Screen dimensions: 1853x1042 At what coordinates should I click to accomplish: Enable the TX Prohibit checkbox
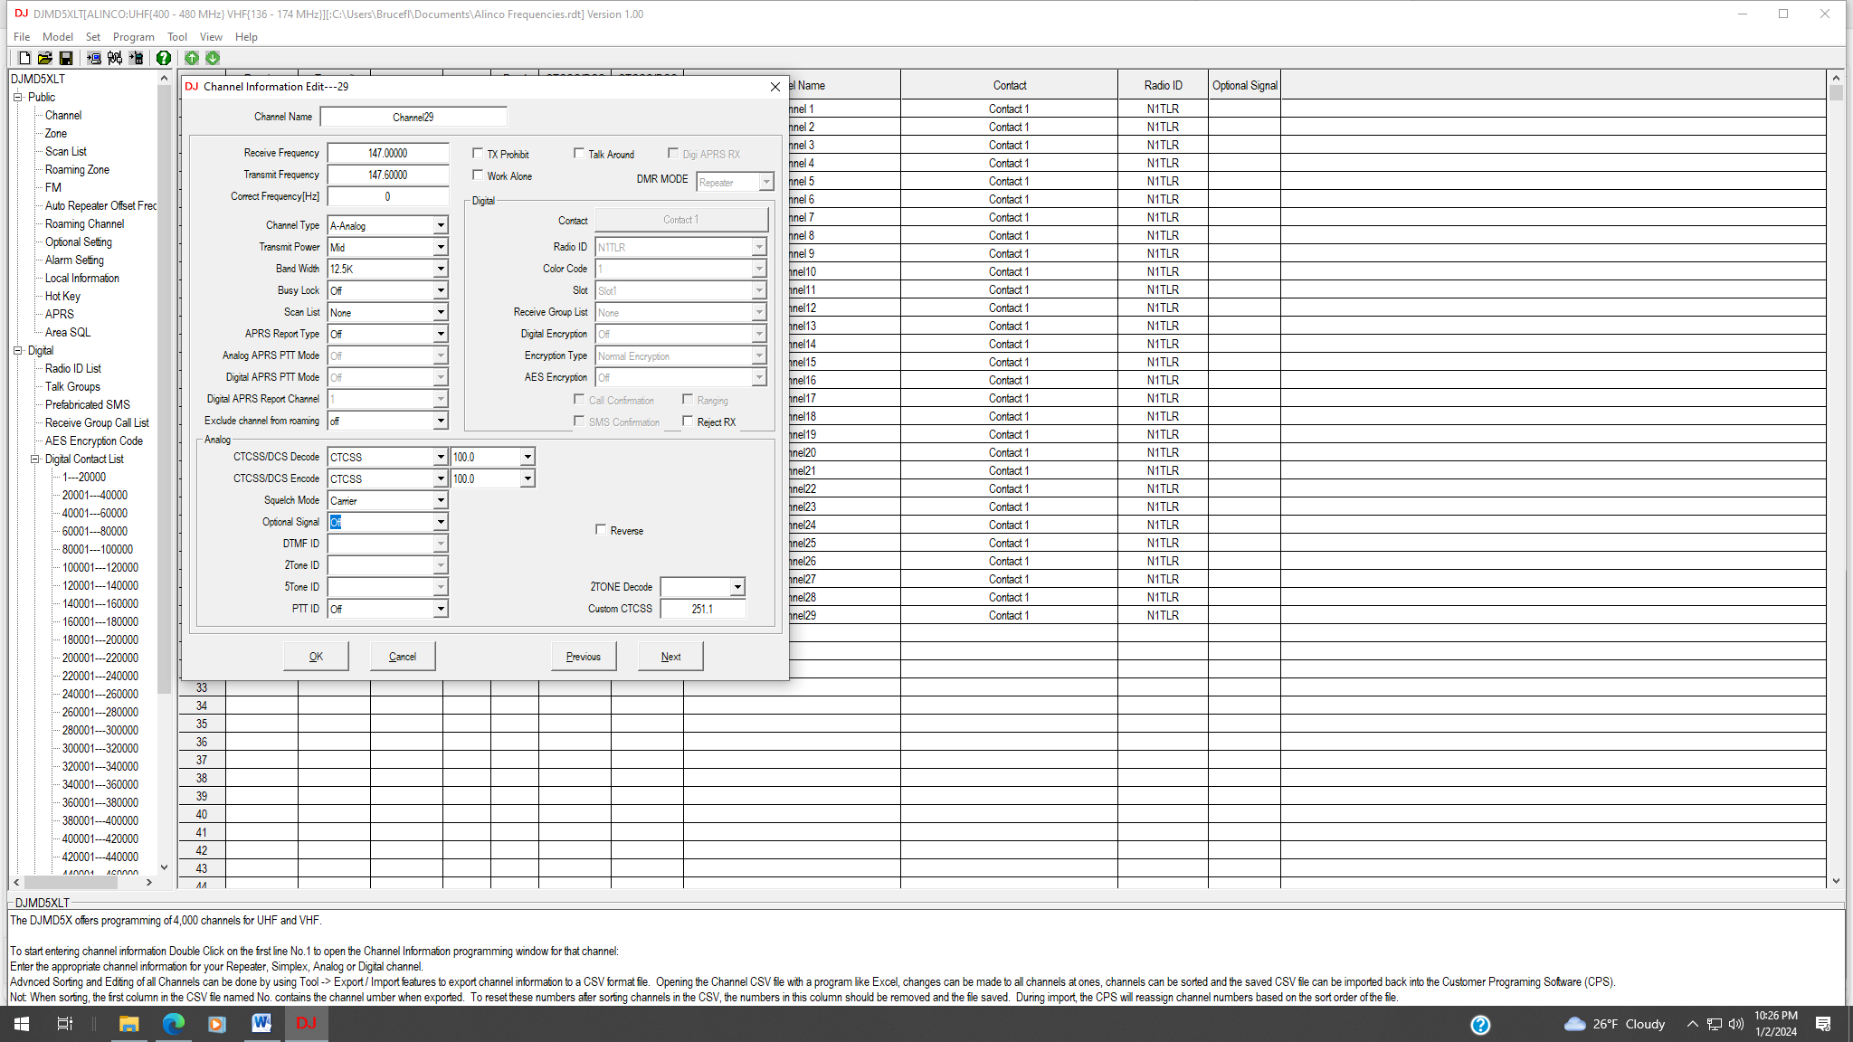[478, 154]
